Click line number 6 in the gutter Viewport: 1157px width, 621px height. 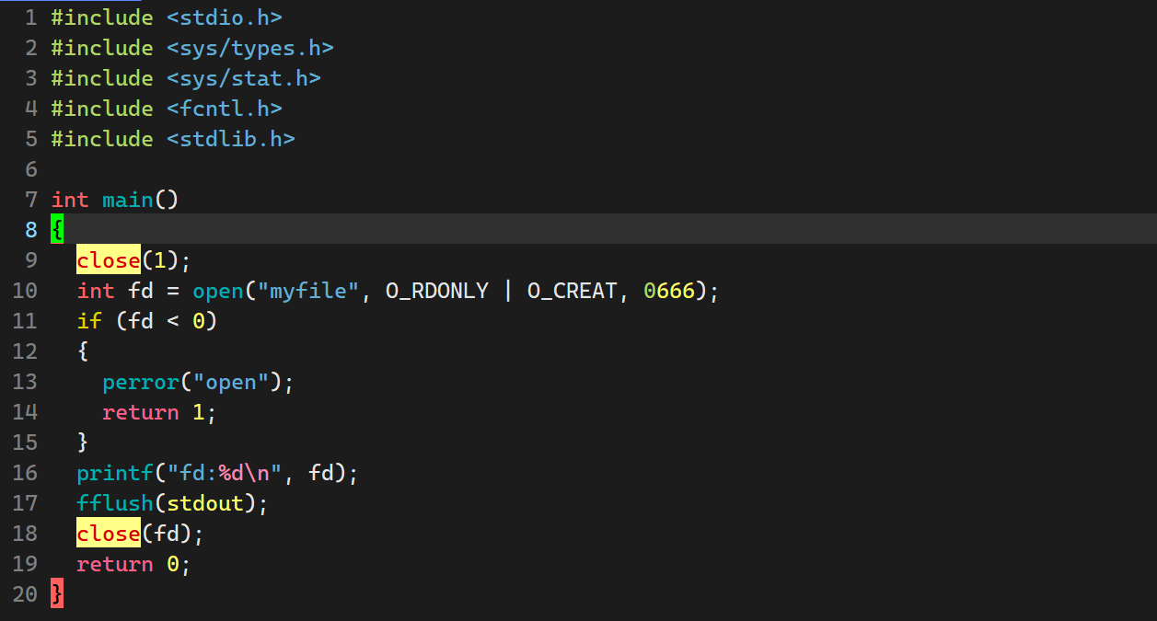point(31,169)
